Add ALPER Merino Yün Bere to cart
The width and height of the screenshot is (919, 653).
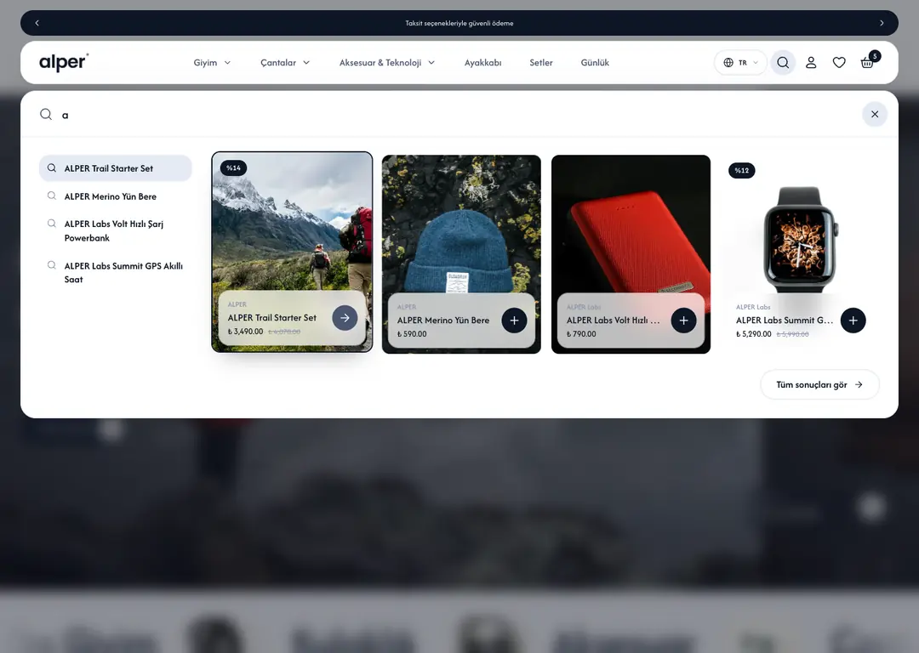(x=514, y=321)
